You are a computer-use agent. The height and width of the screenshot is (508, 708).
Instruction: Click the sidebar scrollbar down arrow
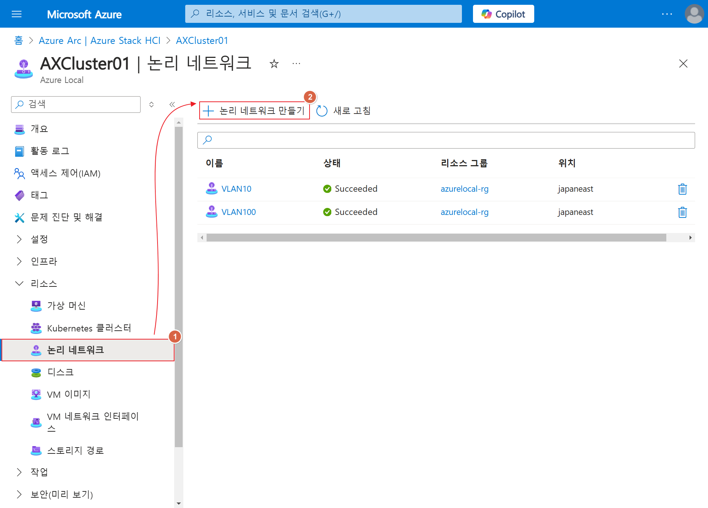179,503
